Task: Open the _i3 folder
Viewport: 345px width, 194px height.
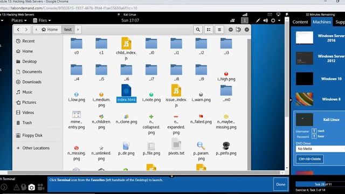Action: (x=226, y=46)
